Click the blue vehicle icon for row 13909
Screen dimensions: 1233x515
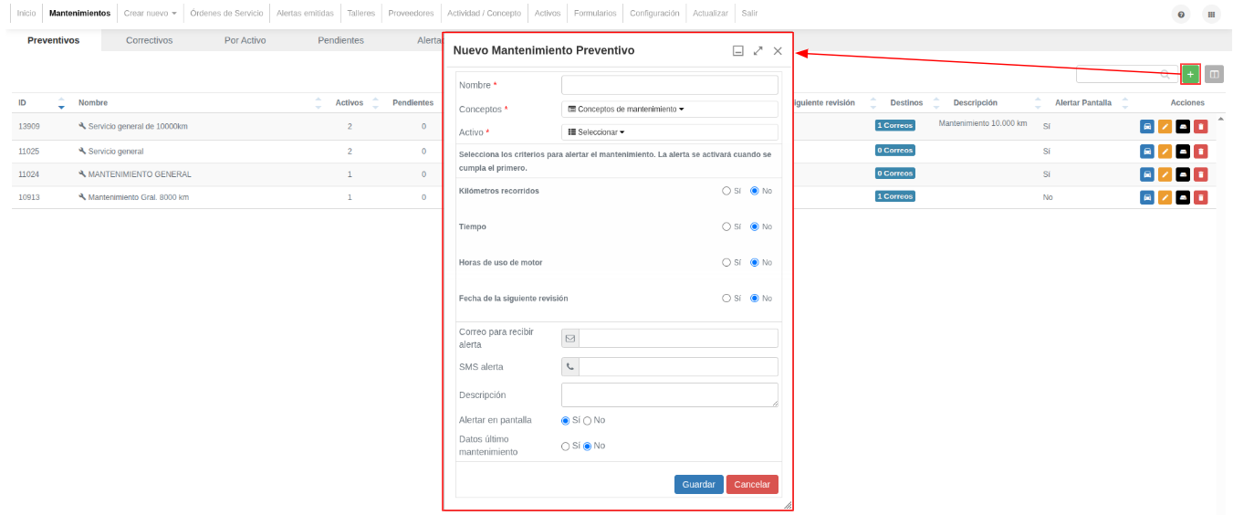click(1147, 127)
